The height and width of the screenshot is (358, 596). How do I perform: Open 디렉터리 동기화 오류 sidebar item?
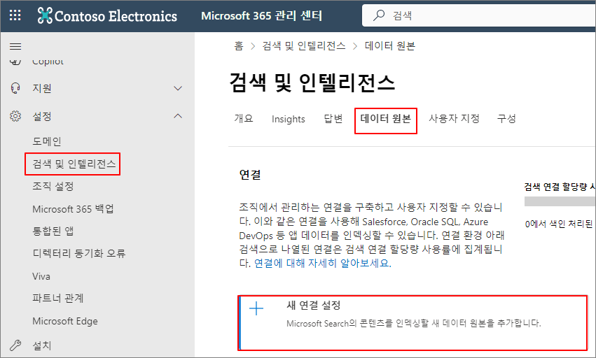point(78,254)
